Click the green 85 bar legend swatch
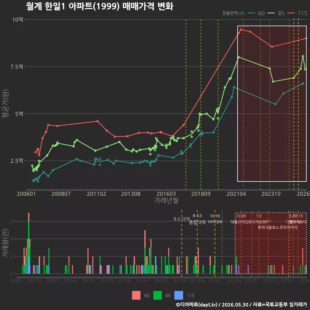The height and width of the screenshot is (310, 310). click(158, 295)
